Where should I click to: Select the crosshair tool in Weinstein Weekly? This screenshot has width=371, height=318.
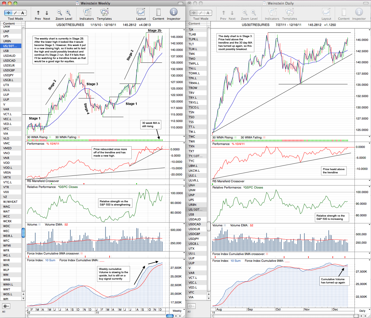tap(8, 13)
